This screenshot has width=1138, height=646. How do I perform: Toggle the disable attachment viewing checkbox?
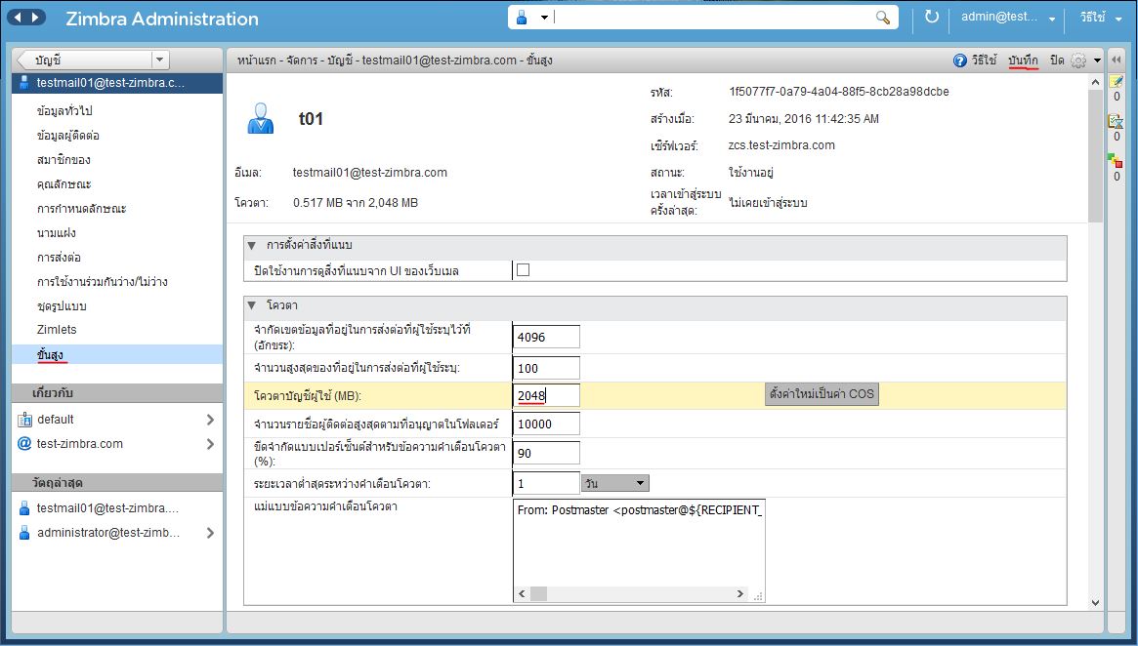(523, 269)
